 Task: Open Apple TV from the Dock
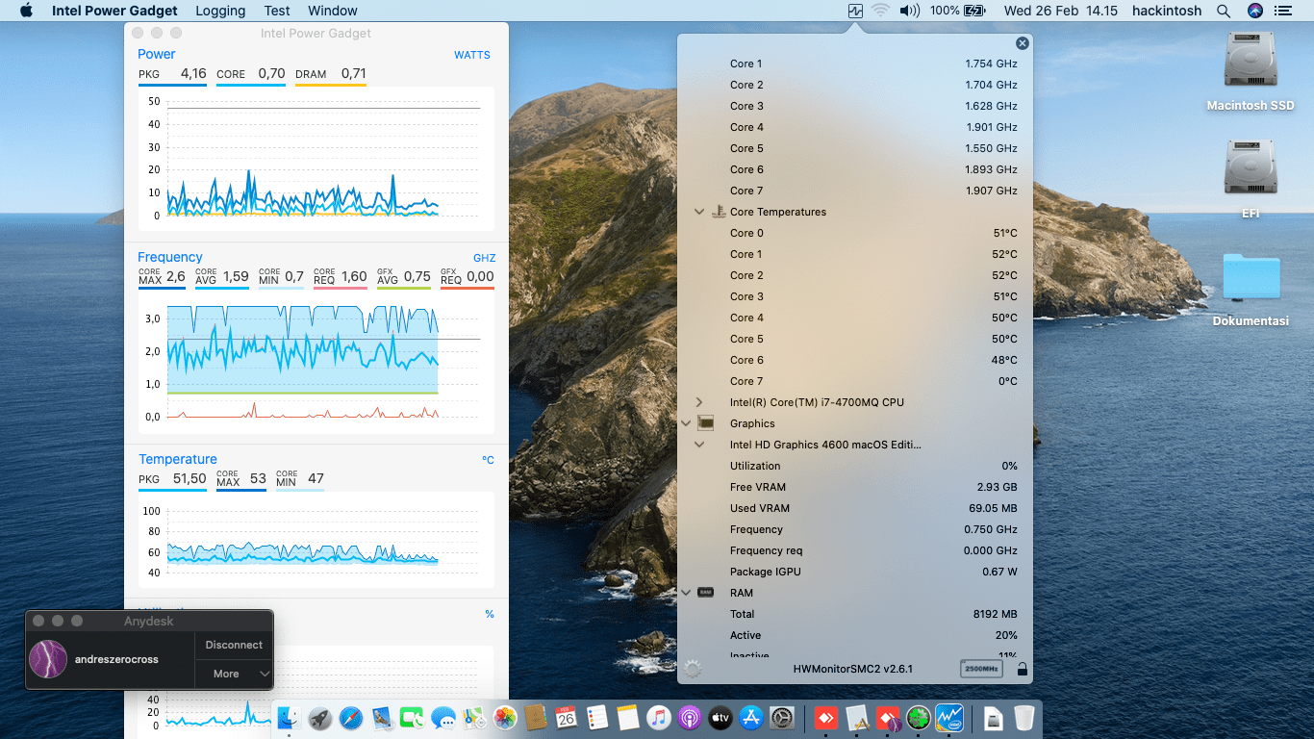(720, 717)
